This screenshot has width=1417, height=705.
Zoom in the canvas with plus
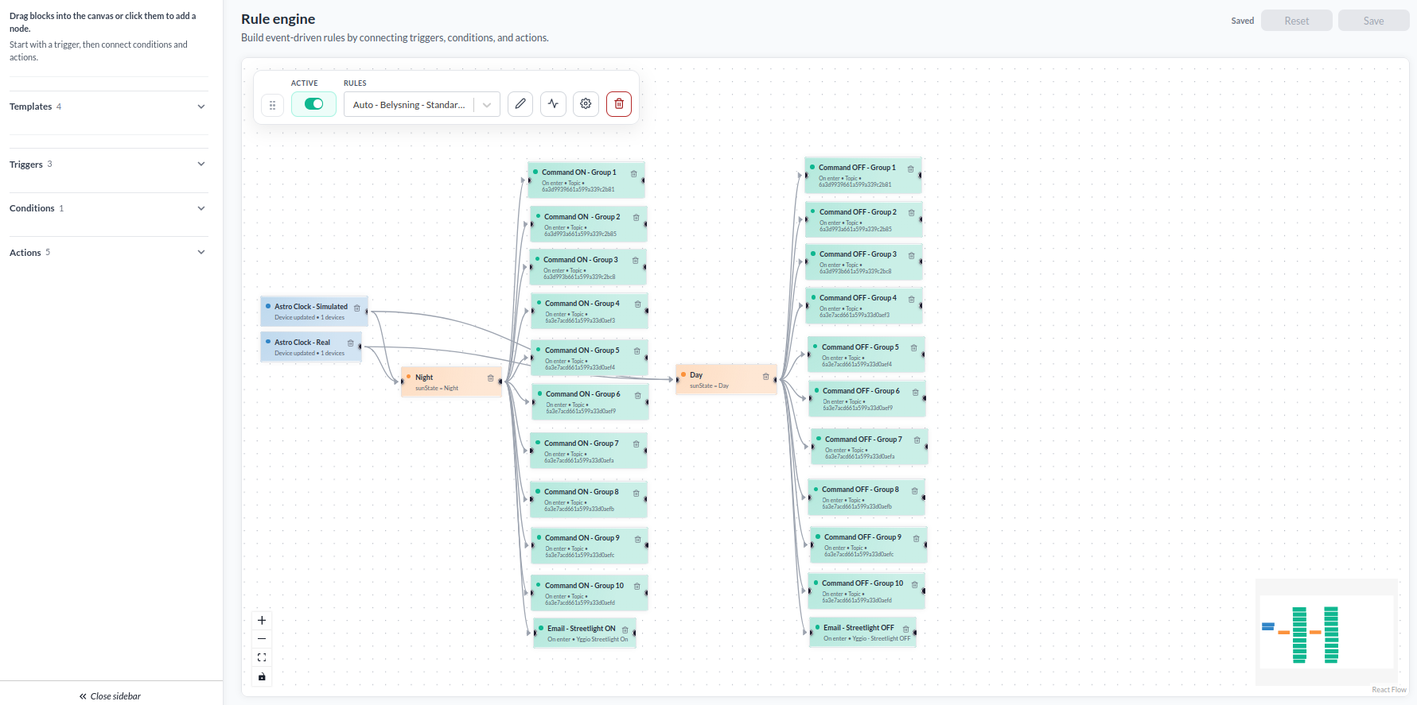point(262,621)
